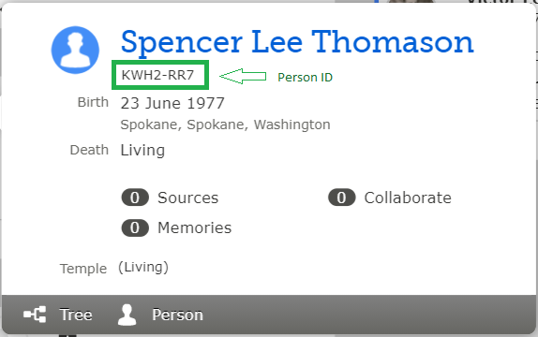Click the Collaborate count badge

[342, 198]
